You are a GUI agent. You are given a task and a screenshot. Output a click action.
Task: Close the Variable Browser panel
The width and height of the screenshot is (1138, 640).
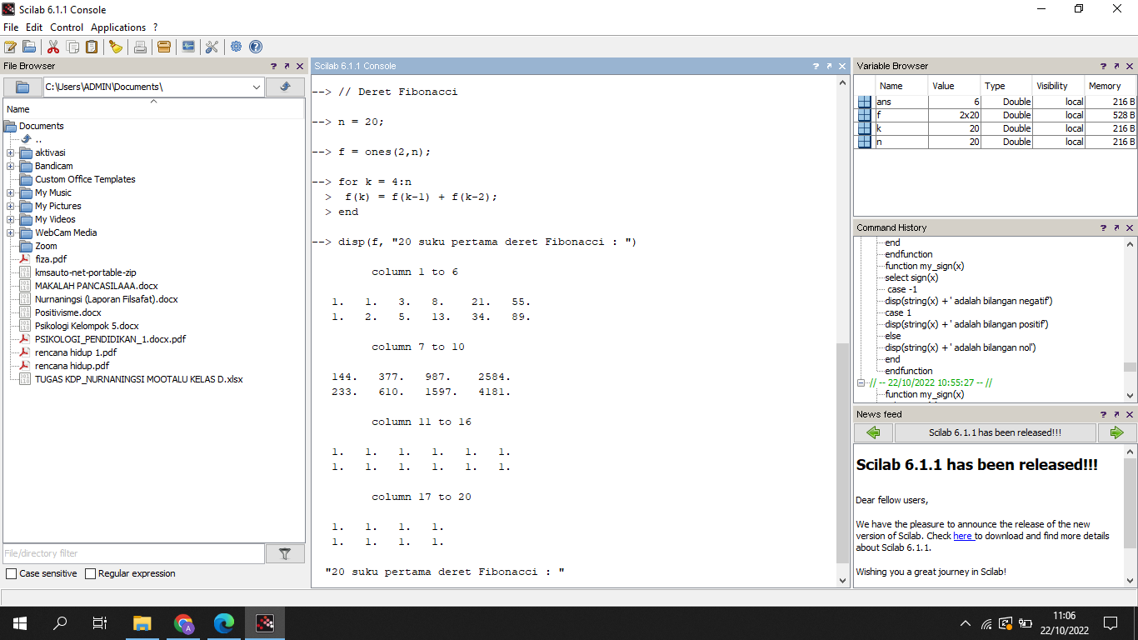coord(1130,66)
